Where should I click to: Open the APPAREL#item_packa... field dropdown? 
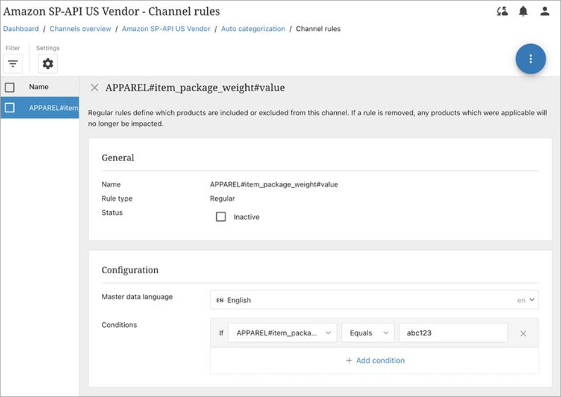pos(282,333)
